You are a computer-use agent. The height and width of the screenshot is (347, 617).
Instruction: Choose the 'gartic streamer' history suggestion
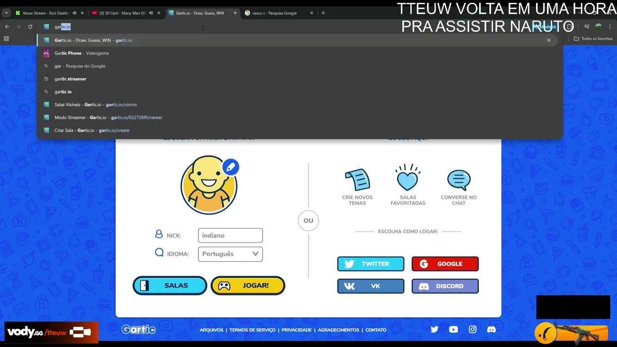[x=297, y=79]
